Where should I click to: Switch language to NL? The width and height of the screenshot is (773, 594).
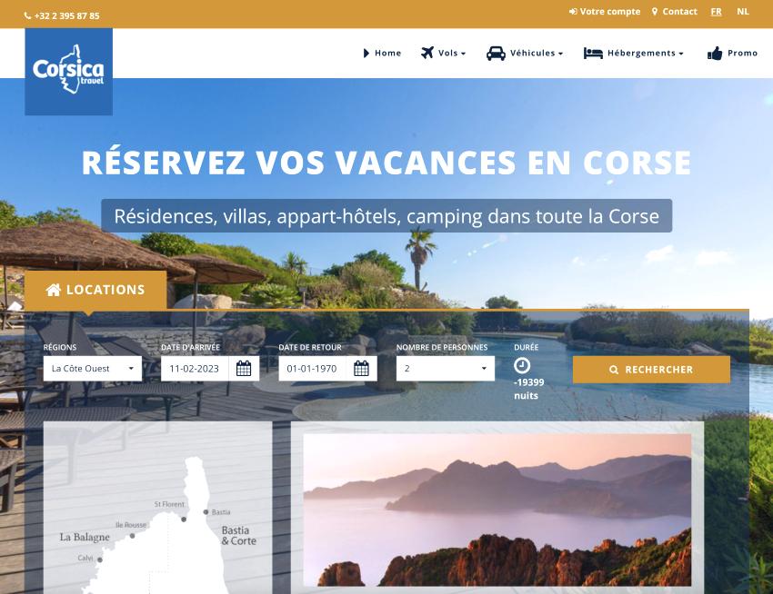743,12
